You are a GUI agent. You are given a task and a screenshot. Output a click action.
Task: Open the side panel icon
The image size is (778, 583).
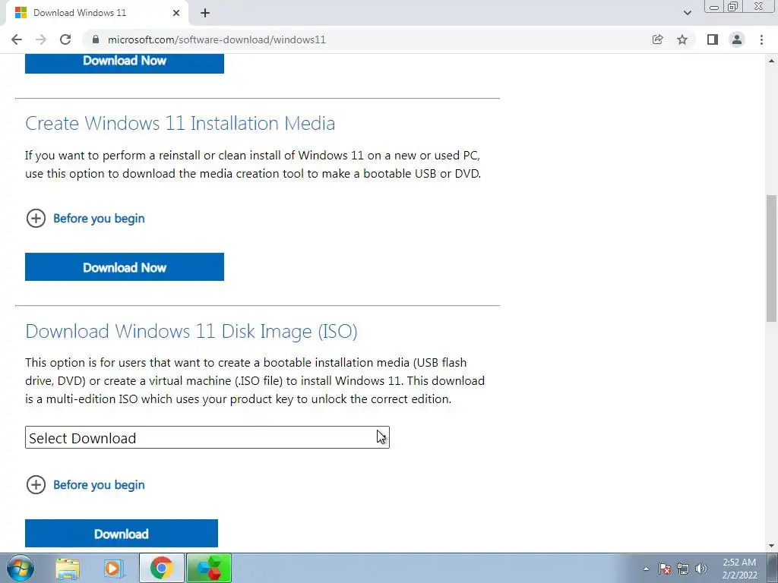(713, 39)
